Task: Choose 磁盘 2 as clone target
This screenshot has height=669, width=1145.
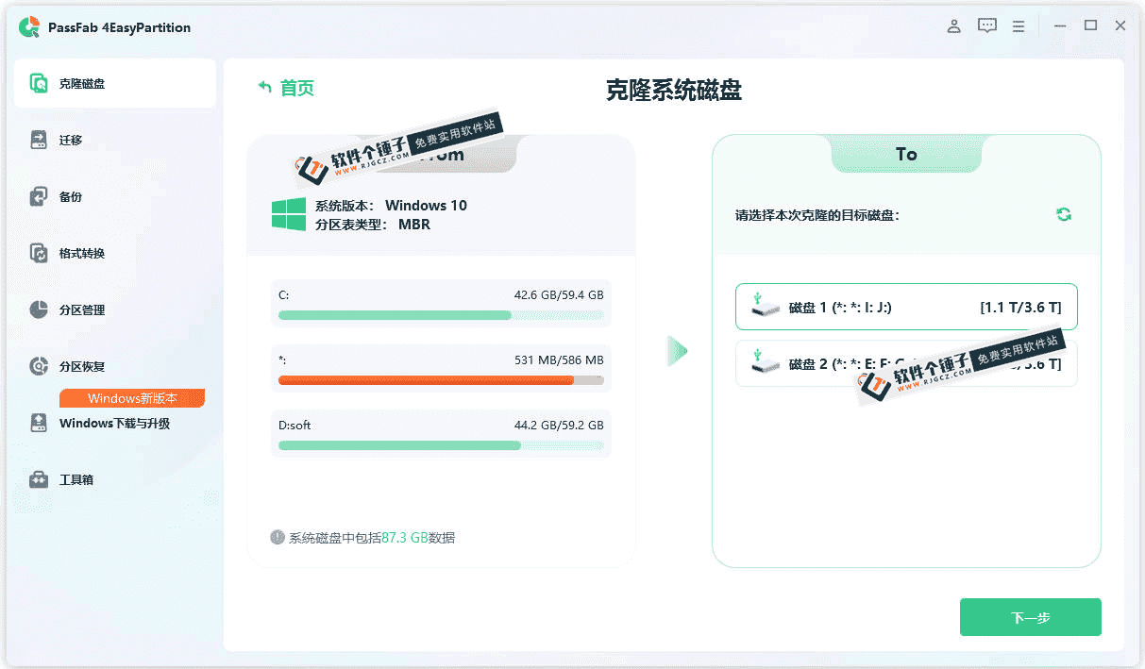Action: click(x=905, y=363)
